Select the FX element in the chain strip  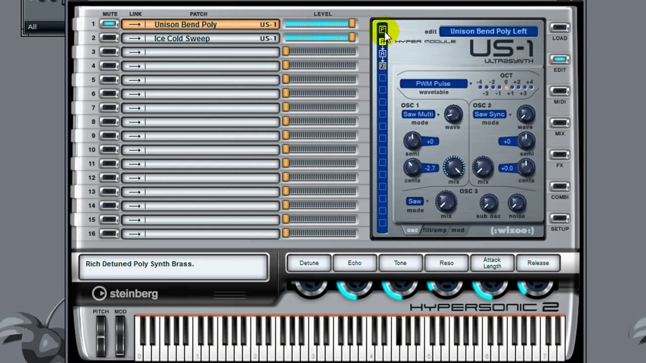coord(383,66)
